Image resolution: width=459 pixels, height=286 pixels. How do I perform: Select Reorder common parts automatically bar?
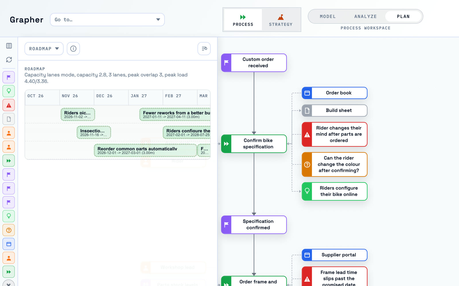pyautogui.click(x=145, y=150)
